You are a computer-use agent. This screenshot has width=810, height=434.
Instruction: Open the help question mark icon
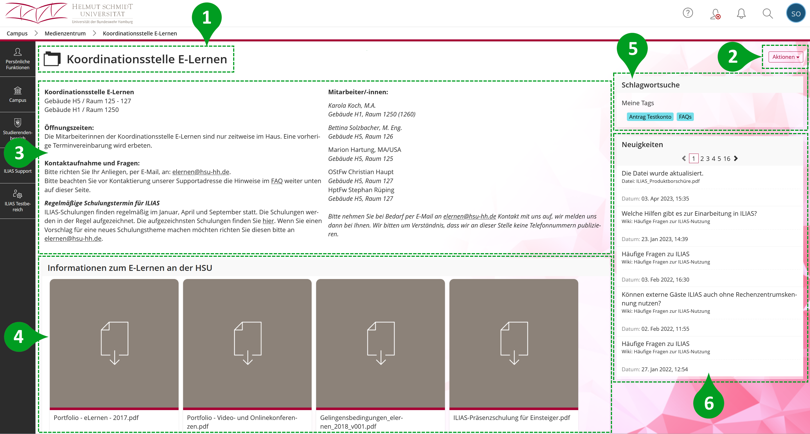click(688, 13)
